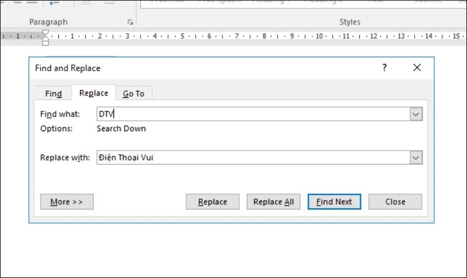Open Paragraph settings dialog launcher

[x=130, y=22]
